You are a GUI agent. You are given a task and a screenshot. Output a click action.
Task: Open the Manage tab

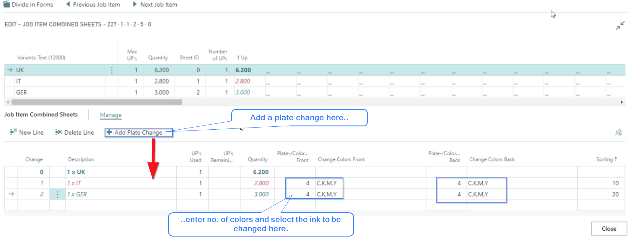pyautogui.click(x=111, y=115)
